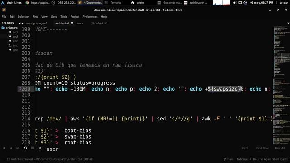Open the Help menu
This screenshot has height=163, width=290.
pyautogui.click(x=104, y=17)
